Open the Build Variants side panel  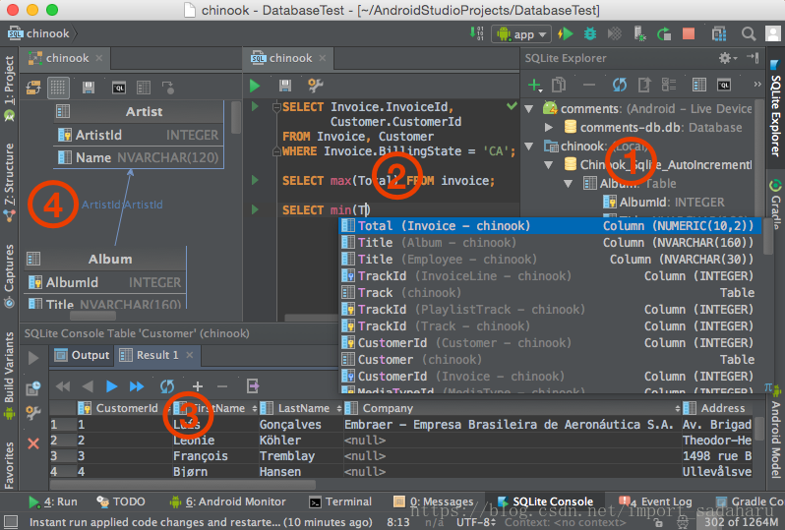pos(9,376)
